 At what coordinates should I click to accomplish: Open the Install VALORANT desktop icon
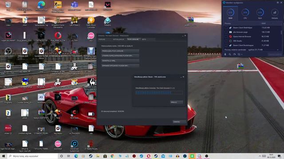pyautogui.click(x=8, y=37)
